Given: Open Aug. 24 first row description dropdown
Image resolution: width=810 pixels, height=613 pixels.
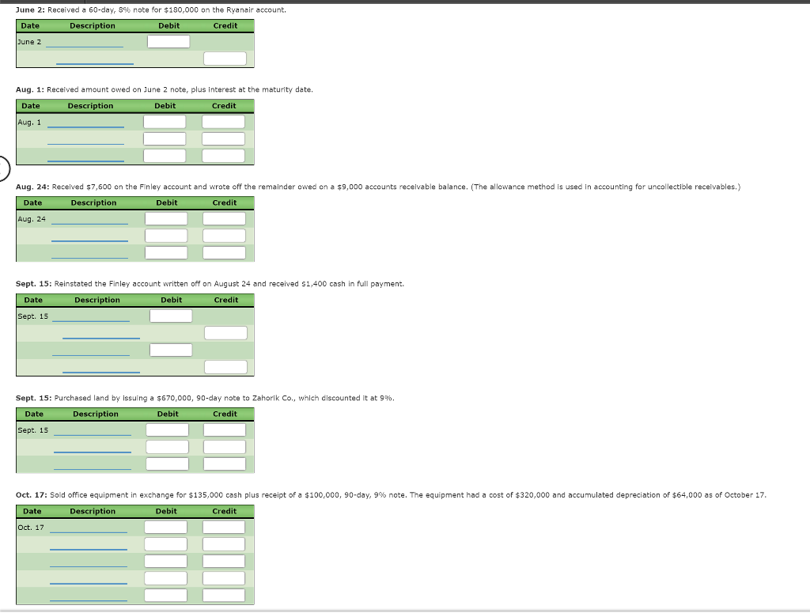Looking at the screenshot, I should tap(89, 219).
